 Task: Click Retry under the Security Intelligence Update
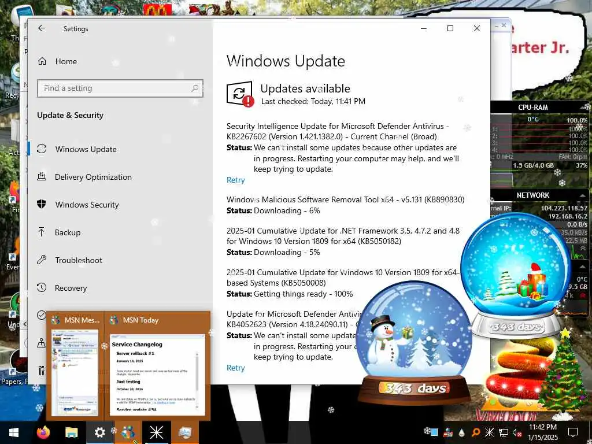point(236,180)
